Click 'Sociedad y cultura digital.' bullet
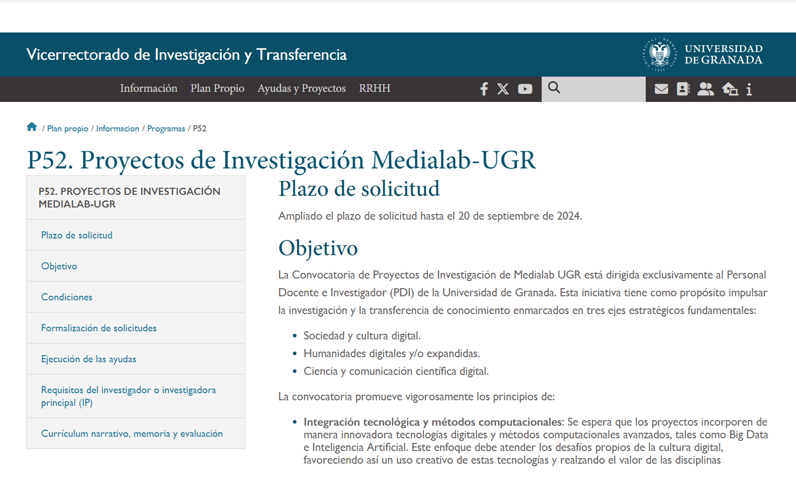 point(362,336)
